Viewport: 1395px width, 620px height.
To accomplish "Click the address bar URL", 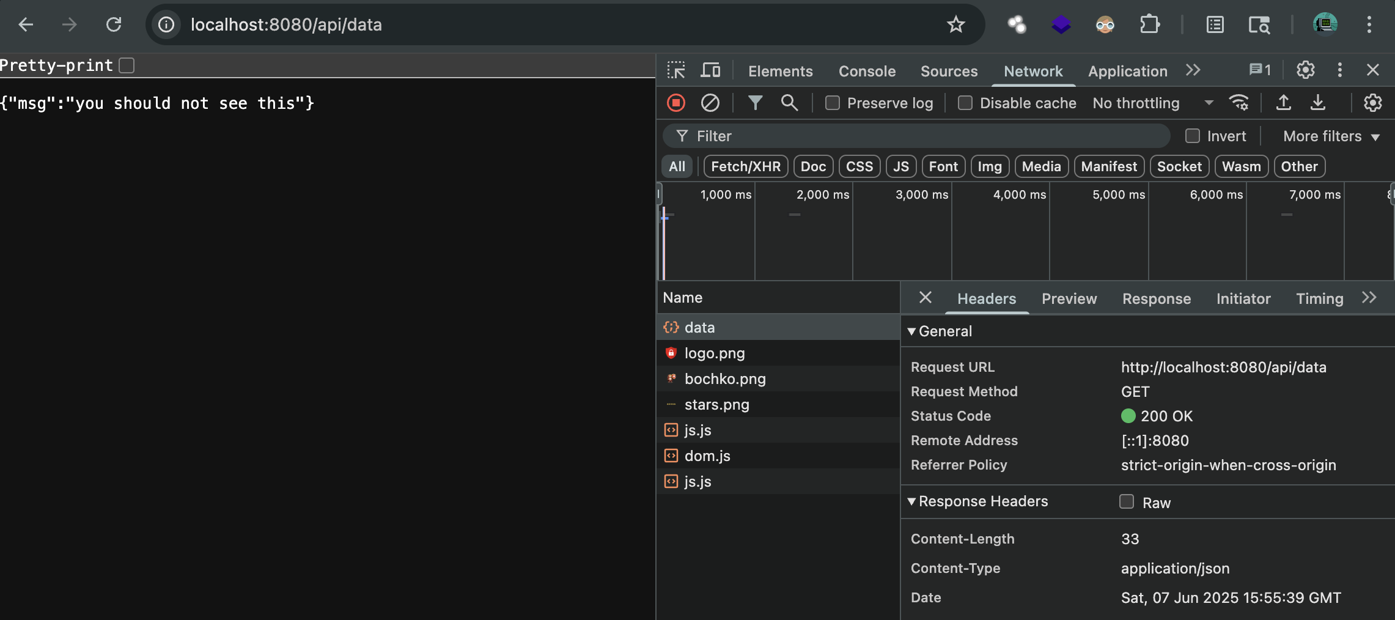I will tap(286, 24).
